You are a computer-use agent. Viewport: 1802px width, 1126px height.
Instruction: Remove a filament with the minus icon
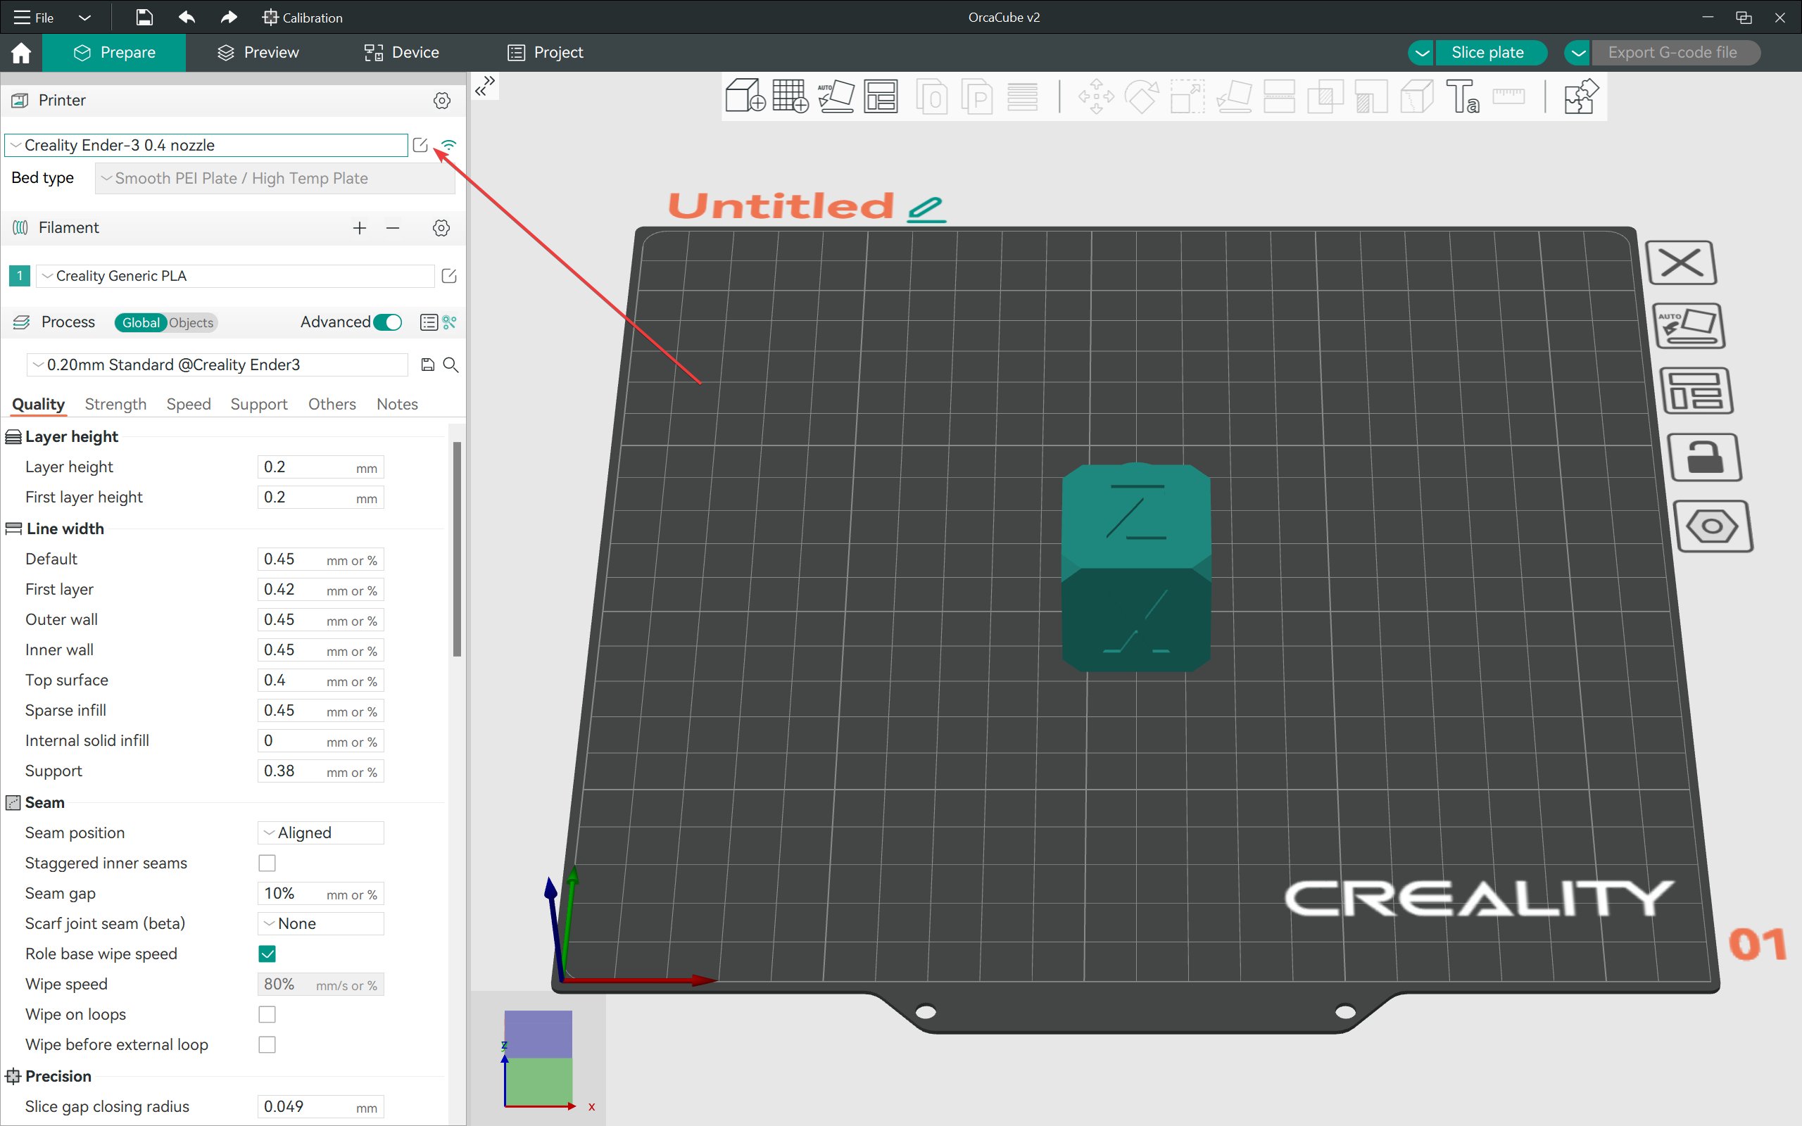(393, 228)
